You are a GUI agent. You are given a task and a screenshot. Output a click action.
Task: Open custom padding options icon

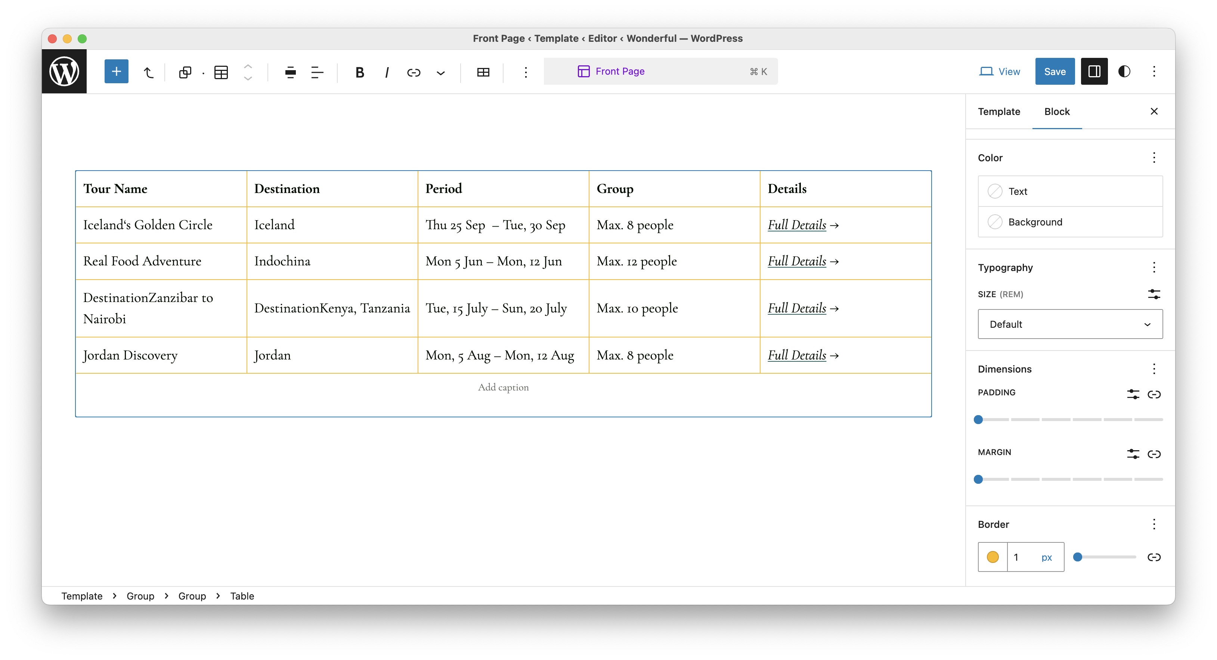(1133, 394)
